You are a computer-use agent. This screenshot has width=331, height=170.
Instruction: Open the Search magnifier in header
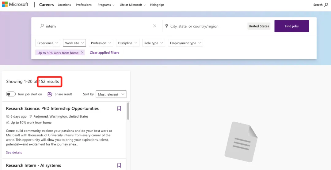(326, 5)
